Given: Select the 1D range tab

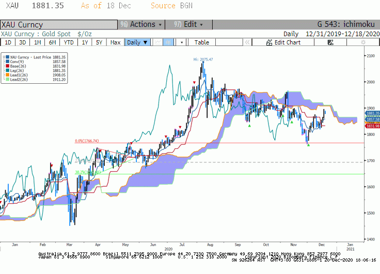Looking at the screenshot, I should point(8,42).
